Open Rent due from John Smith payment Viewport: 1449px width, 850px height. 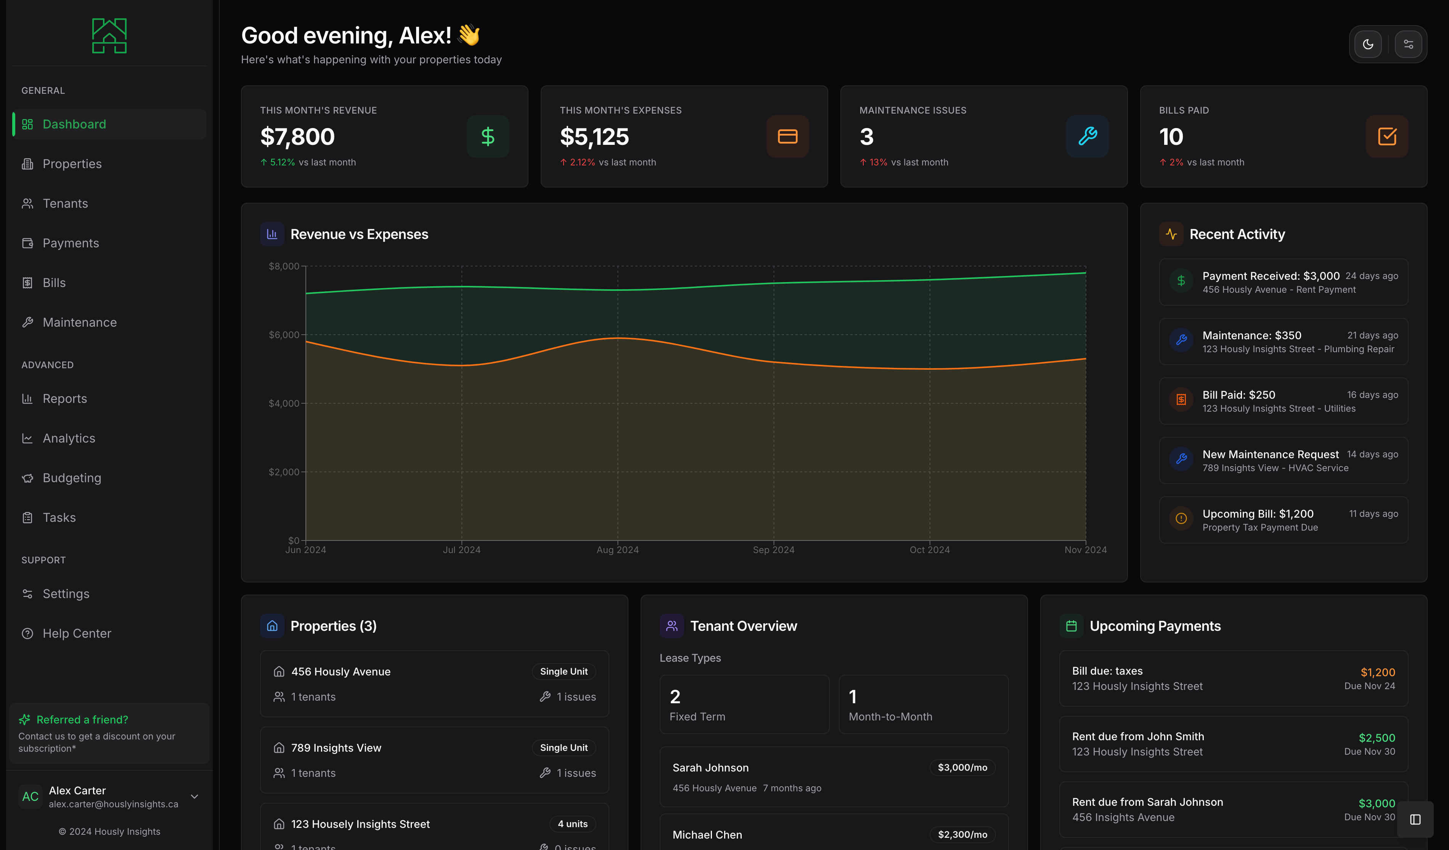coord(1234,744)
